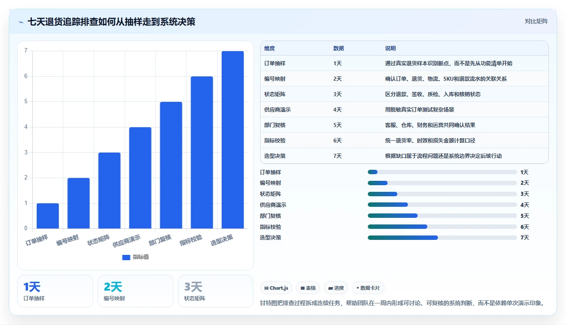Click the Chart.js tag chip
Viewport: 566px width, 325px height.
tap(276, 288)
